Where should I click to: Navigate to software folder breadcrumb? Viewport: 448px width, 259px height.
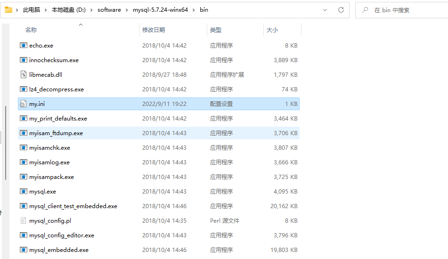pyautogui.click(x=109, y=10)
